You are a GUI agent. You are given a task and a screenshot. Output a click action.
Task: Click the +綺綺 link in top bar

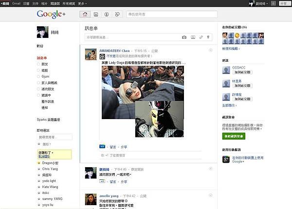(x=5, y=3)
